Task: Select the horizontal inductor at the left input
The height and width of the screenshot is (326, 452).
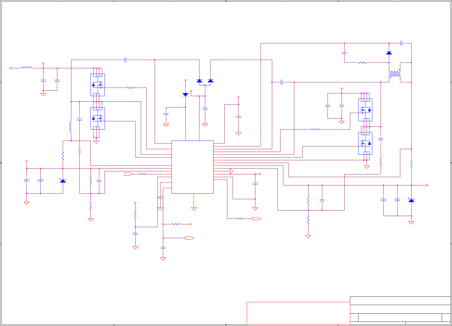Action: pyautogui.click(x=27, y=67)
